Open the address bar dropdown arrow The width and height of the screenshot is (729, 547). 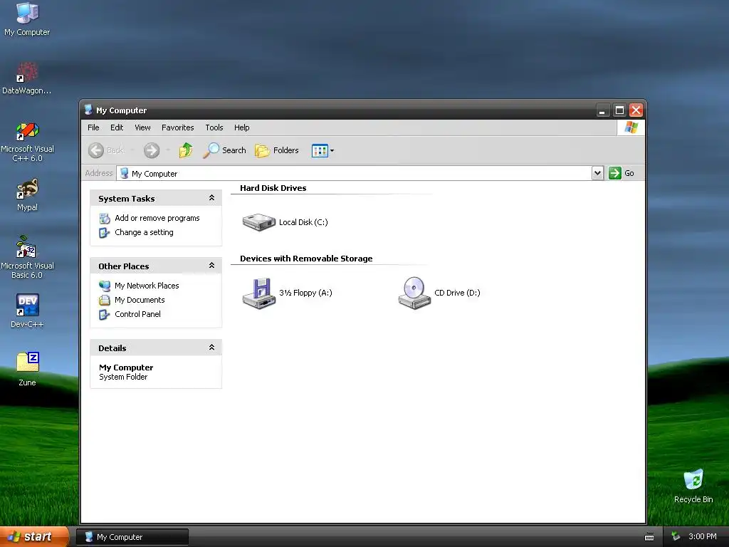coord(597,173)
